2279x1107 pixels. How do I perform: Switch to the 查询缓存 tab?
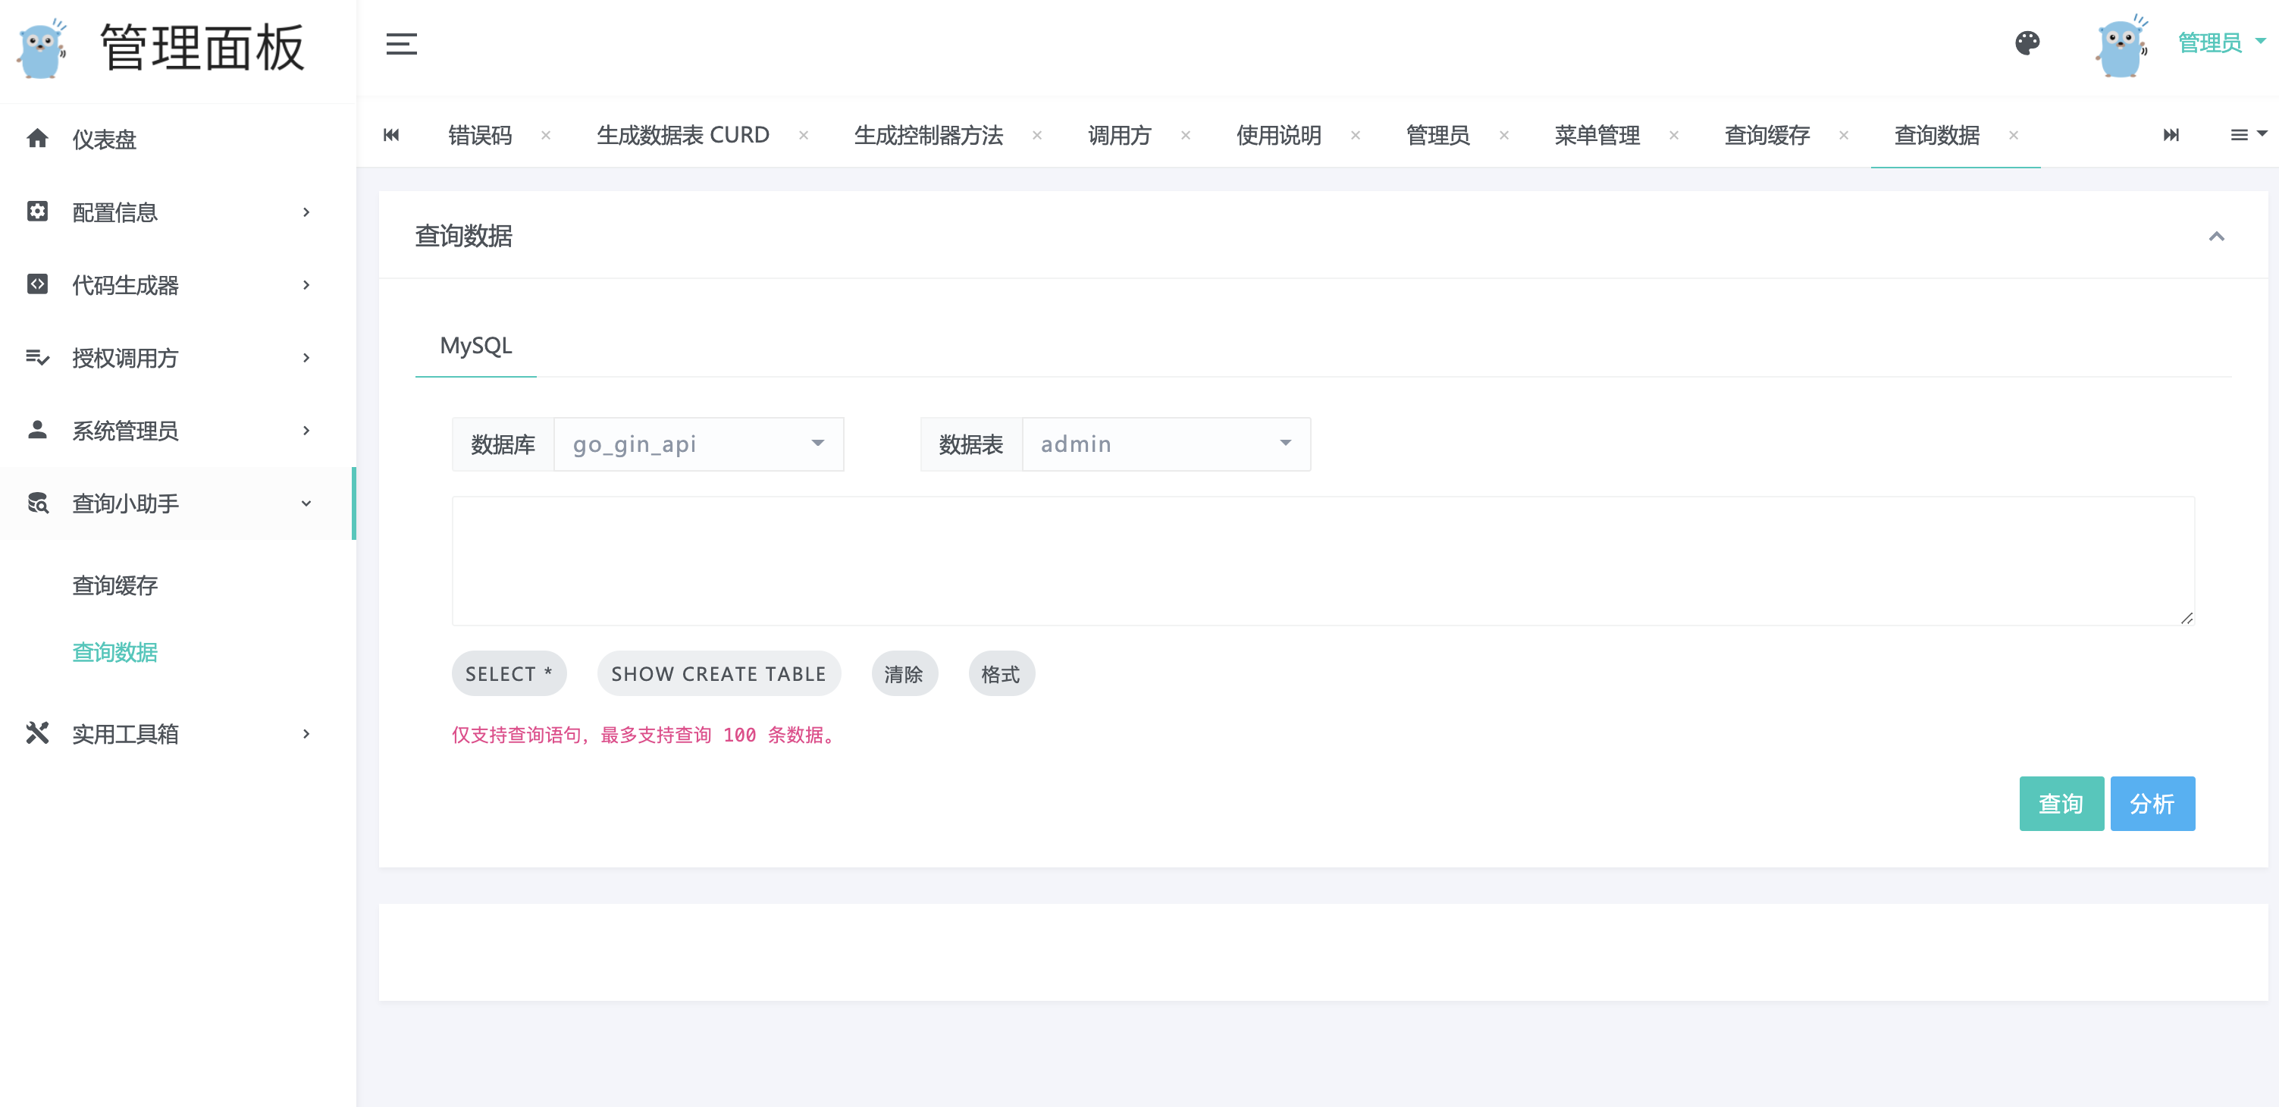[1768, 136]
